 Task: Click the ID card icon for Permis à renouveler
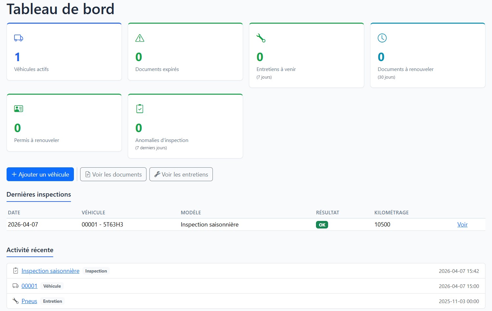(18, 109)
